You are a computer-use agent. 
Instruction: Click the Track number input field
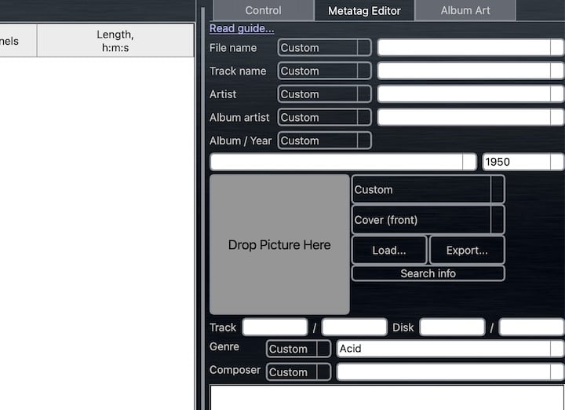pyautogui.click(x=275, y=327)
